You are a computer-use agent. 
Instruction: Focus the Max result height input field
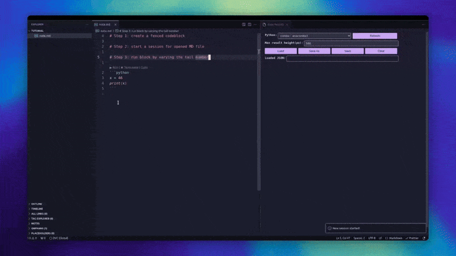pyautogui.click(x=351, y=43)
